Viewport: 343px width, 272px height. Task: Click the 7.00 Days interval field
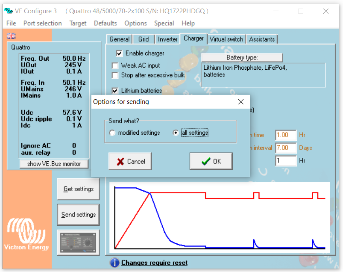click(286, 148)
